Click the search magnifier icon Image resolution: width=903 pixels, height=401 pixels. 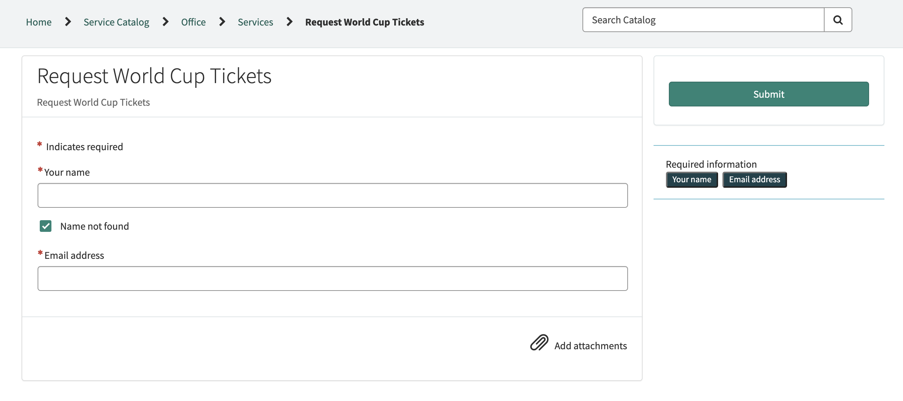(838, 20)
